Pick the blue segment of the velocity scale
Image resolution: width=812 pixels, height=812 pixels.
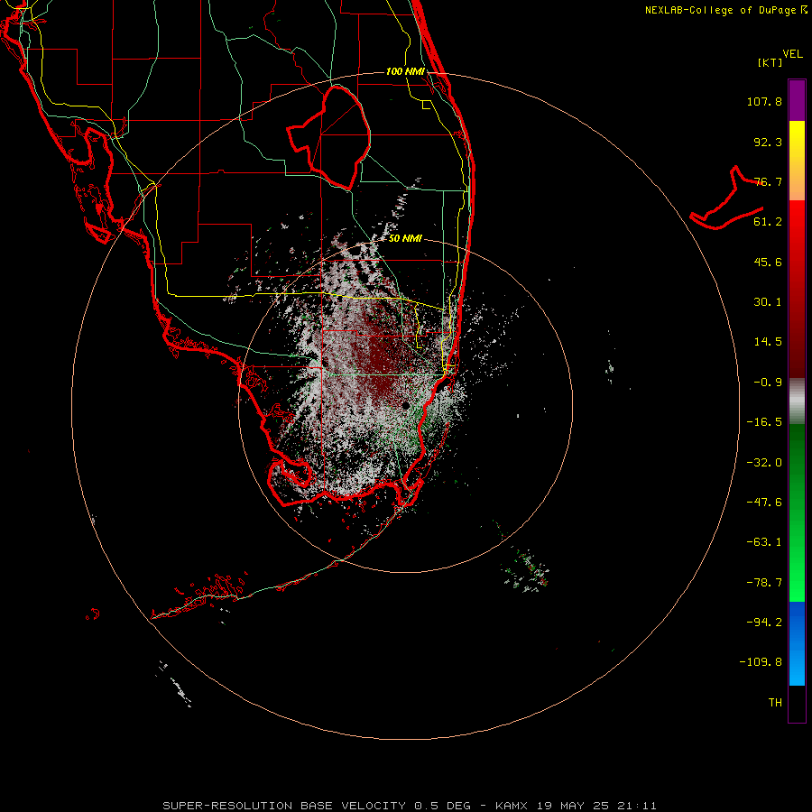(797, 643)
